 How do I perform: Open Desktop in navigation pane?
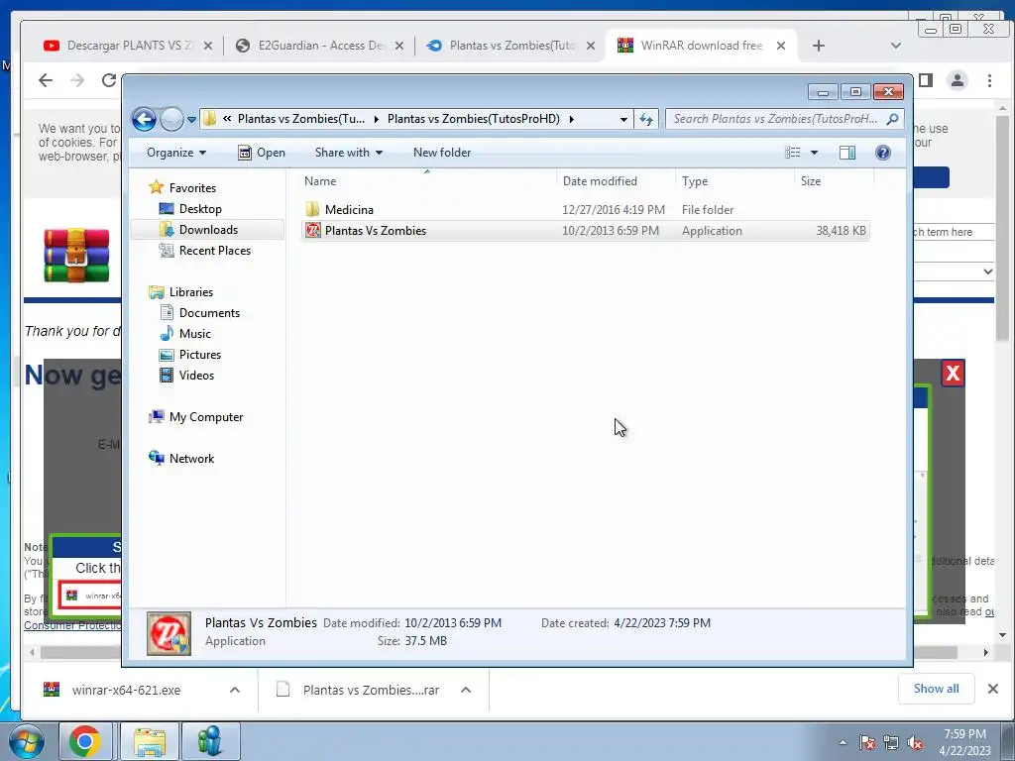(200, 209)
